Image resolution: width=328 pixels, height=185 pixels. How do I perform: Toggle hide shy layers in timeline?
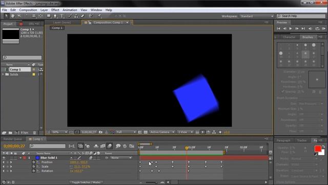click(x=96, y=146)
